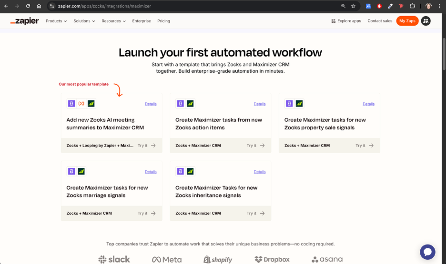
Task: Open the Zapier account avatar icon
Action: pyautogui.click(x=426, y=21)
